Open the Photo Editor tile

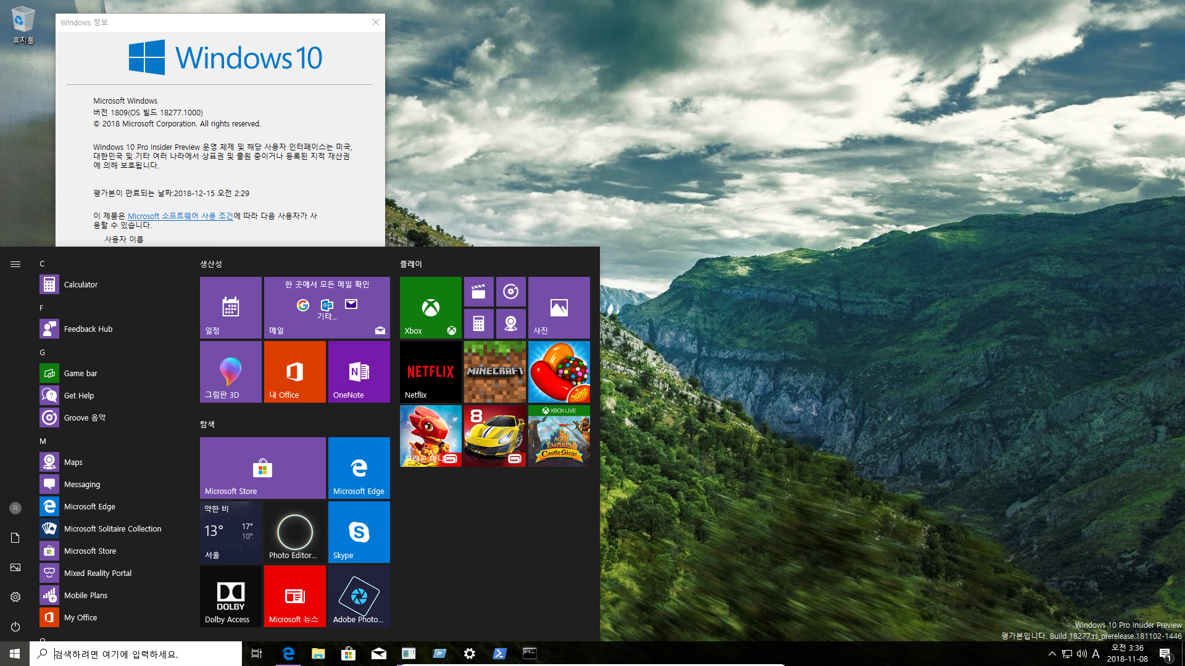pyautogui.click(x=295, y=532)
